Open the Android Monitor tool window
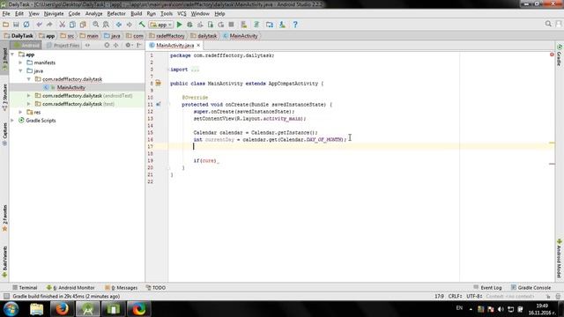Screen dimensions: 564x317 [x=70, y=288]
